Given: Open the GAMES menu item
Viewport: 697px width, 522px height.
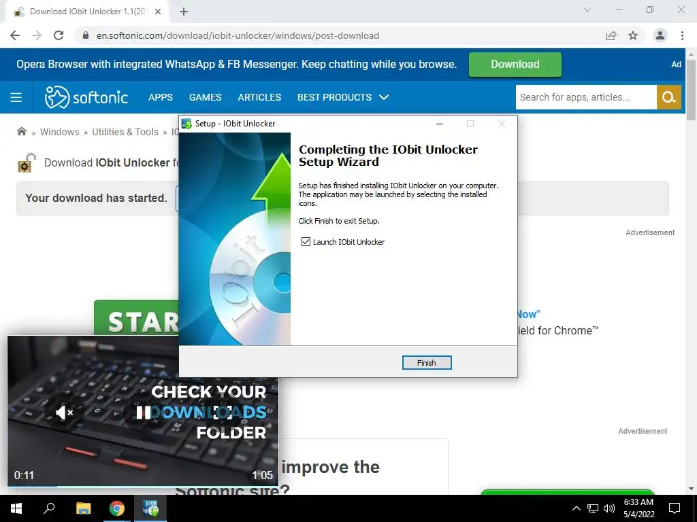Looking at the screenshot, I should [x=205, y=97].
